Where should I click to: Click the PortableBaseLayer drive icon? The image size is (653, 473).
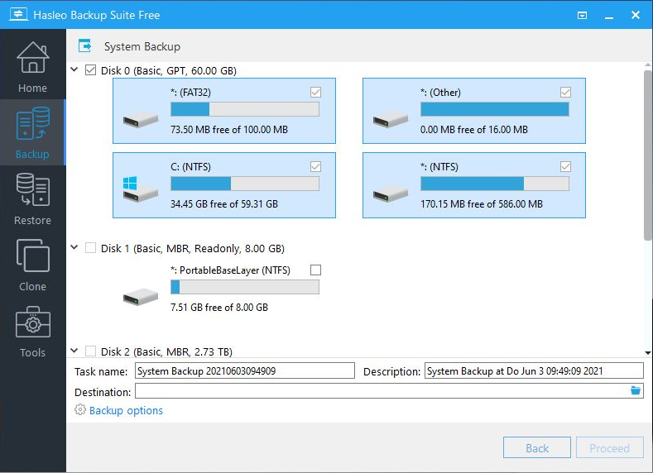coord(141,298)
